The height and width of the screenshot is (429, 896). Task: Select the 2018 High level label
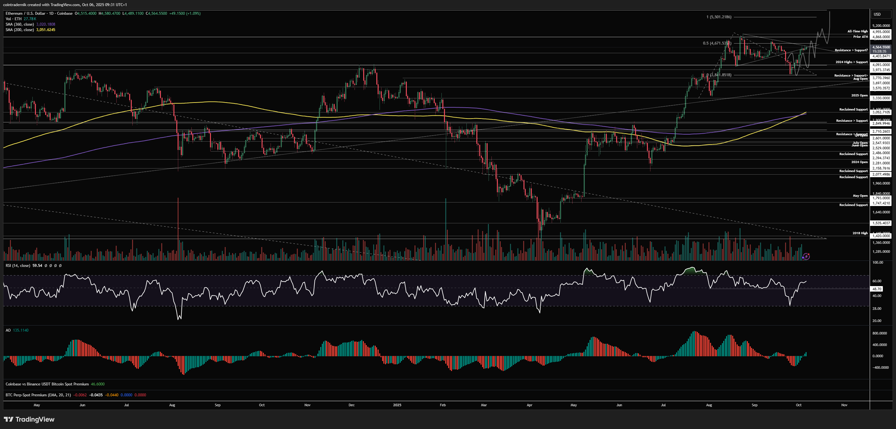click(860, 233)
